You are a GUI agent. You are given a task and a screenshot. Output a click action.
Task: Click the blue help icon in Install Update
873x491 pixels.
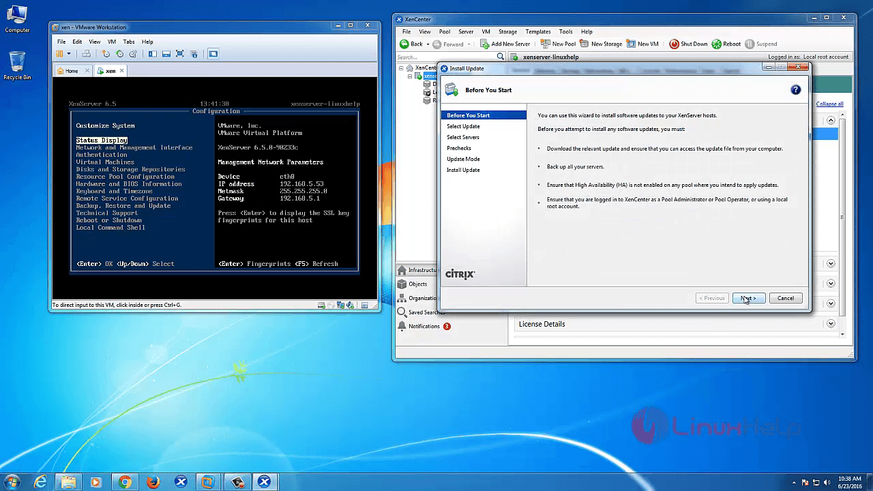(795, 89)
